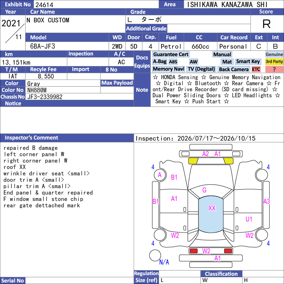Click the AC air conditioning value

pos(121,62)
